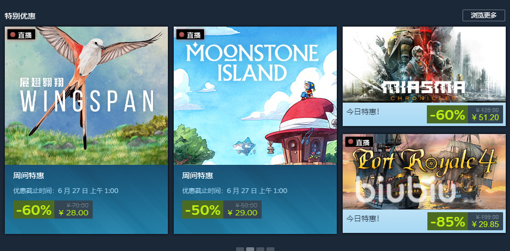
Task: Open the Miasma Chronicles banner
Action: click(424, 64)
